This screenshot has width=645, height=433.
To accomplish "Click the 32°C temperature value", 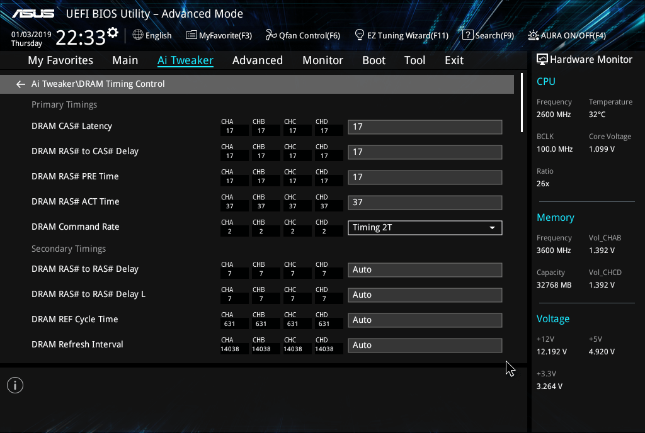I will tap(597, 115).
